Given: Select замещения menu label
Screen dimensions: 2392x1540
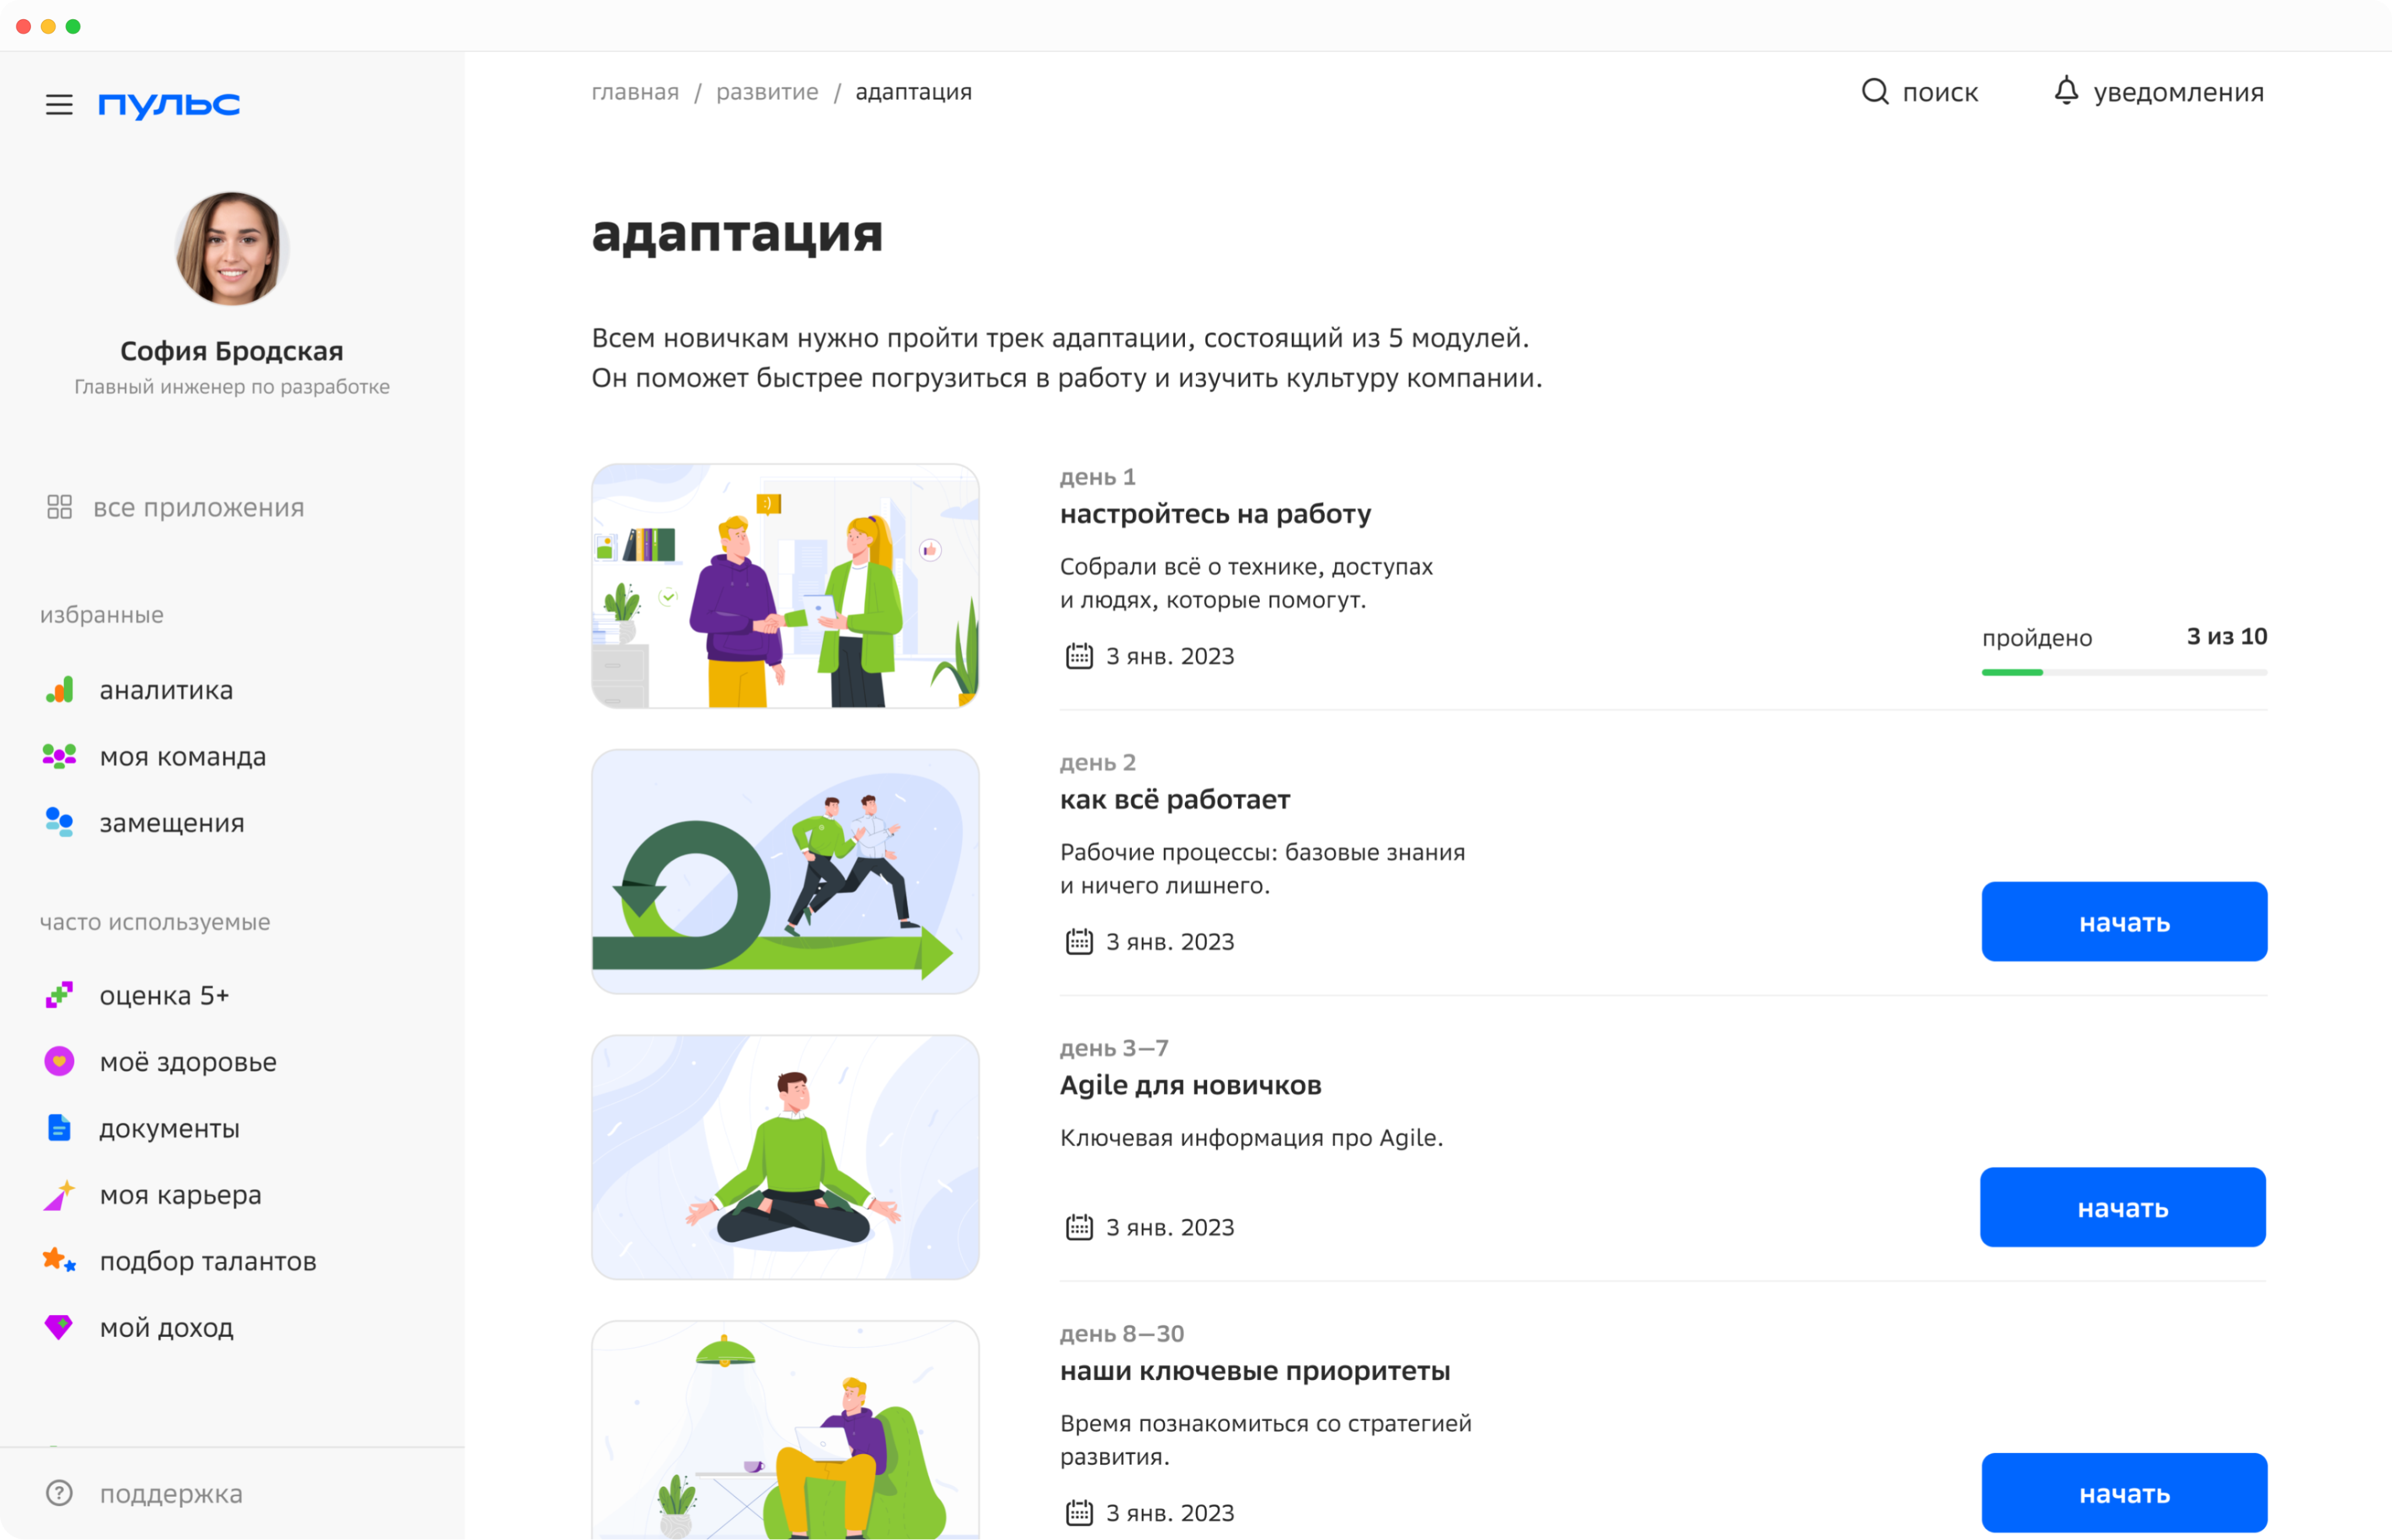Looking at the screenshot, I should click(x=172, y=823).
